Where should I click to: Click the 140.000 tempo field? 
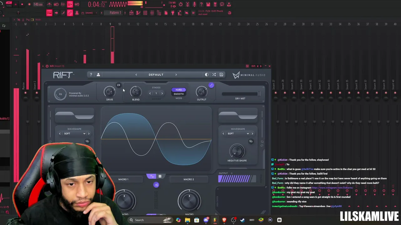[38, 4]
